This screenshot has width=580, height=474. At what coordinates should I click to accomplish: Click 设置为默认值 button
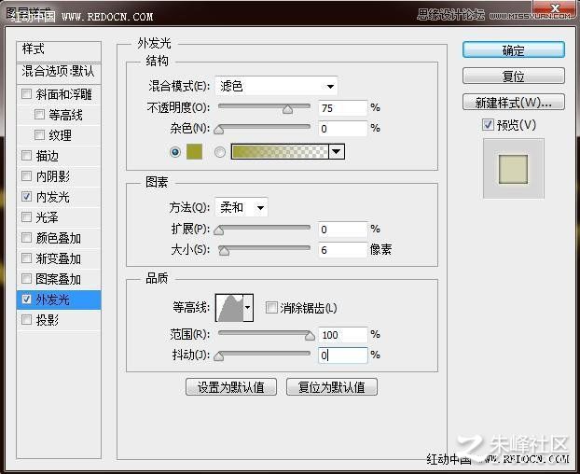[x=231, y=387]
